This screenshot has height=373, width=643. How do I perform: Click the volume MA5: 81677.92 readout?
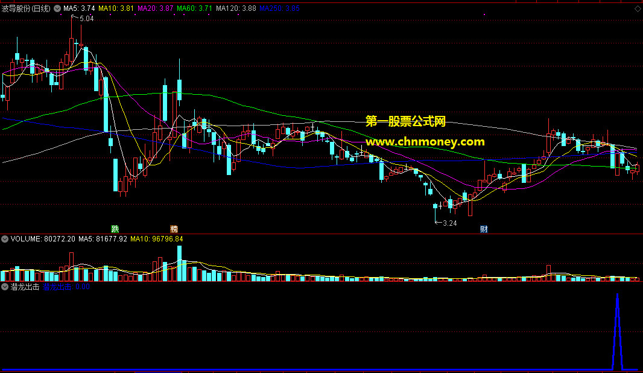coord(103,239)
